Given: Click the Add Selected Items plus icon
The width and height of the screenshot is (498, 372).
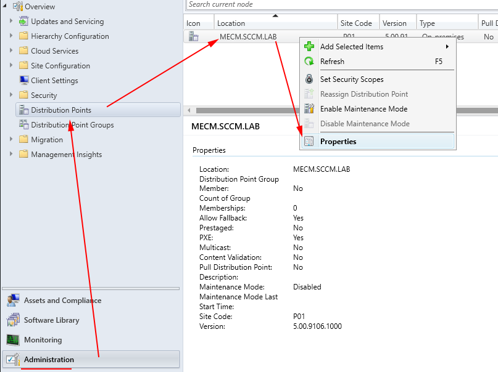Looking at the screenshot, I should pos(309,47).
